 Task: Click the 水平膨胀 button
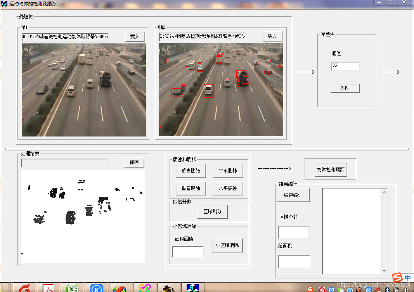[x=228, y=171]
